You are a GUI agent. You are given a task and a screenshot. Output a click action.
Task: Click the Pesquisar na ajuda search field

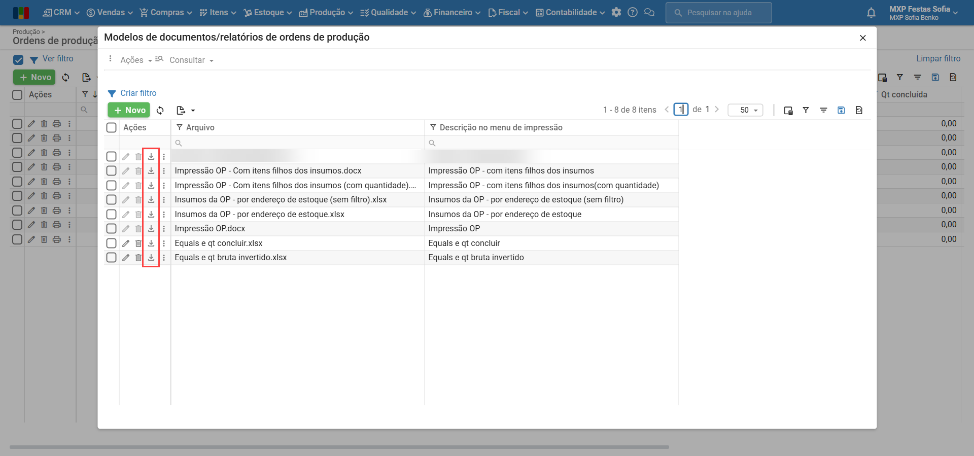(719, 13)
